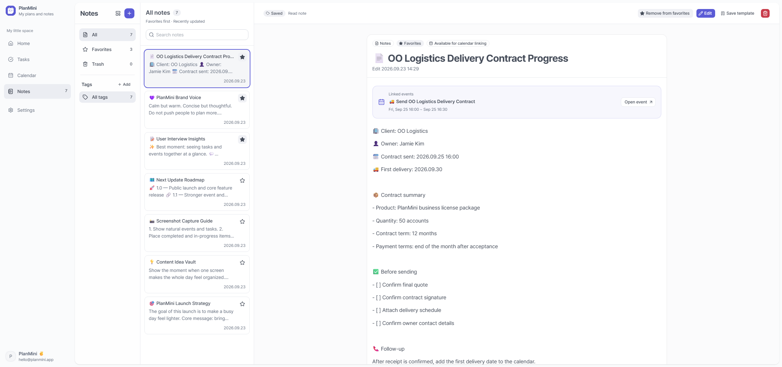Open the Calendar section
782x367 pixels.
[x=37, y=75]
